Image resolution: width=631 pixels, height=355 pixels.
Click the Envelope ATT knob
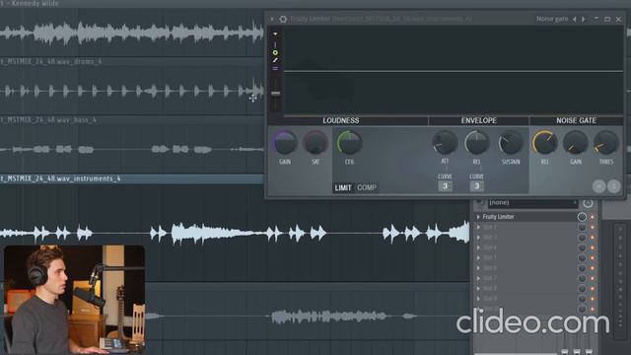point(445,143)
